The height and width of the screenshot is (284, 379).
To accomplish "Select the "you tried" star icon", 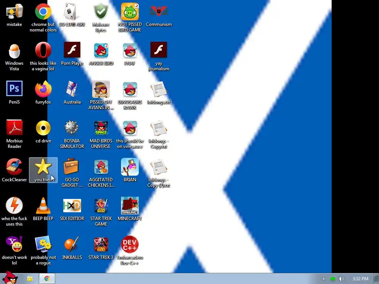I will click(x=43, y=166).
